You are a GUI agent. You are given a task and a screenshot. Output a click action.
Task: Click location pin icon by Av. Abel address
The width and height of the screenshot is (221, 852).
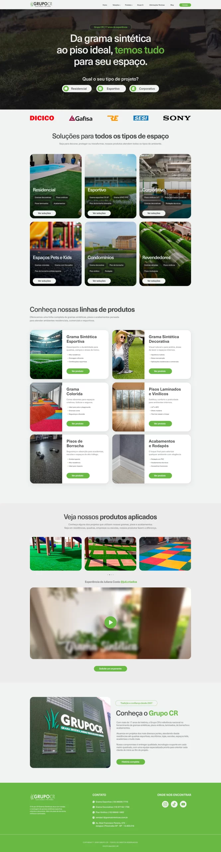click(x=93, y=823)
